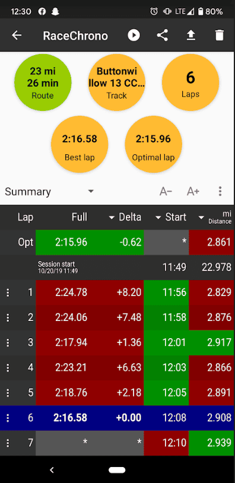Viewport: 235px width, 483px height.
Task: Open options menu for lap 7
Action: click(x=8, y=443)
